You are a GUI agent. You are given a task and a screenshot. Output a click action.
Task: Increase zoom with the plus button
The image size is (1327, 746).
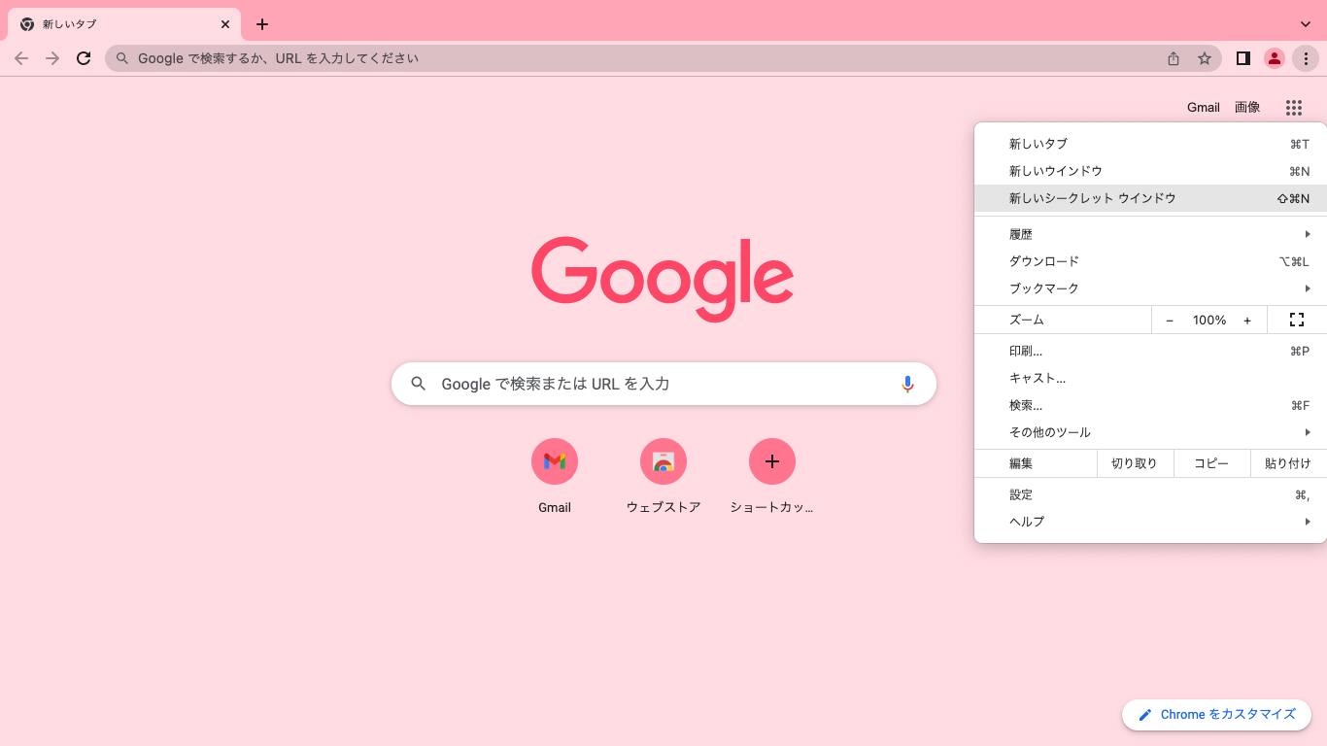pos(1247,320)
